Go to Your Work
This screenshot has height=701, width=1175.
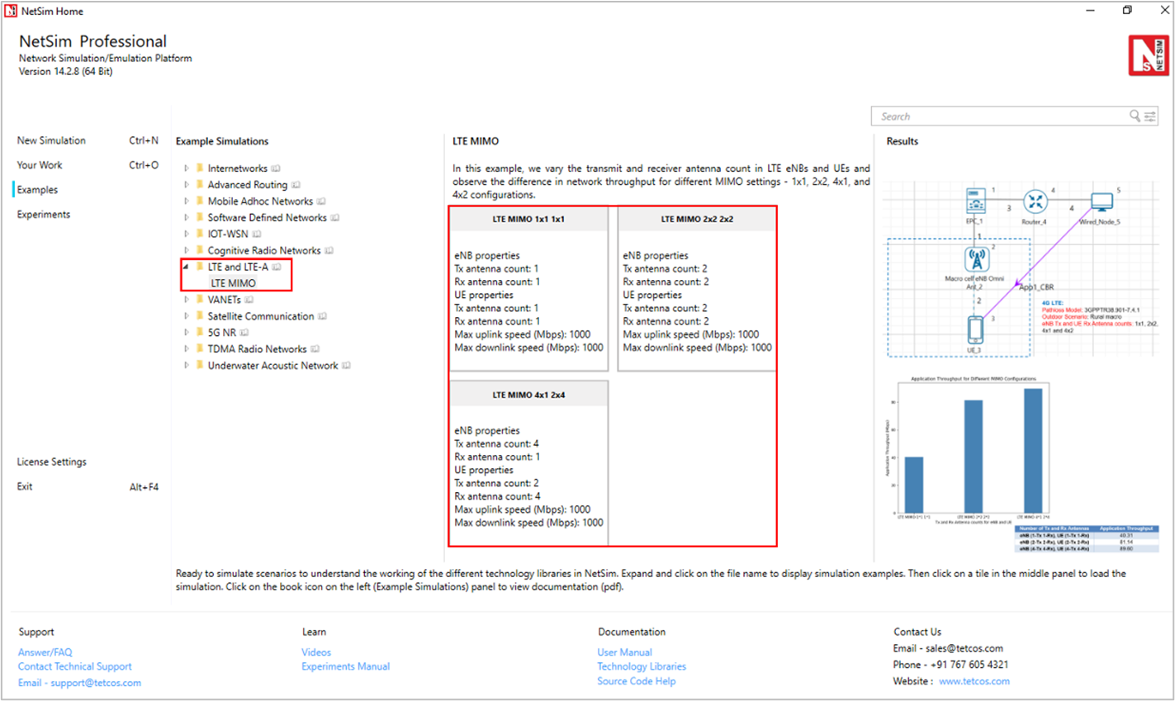pyautogui.click(x=40, y=165)
